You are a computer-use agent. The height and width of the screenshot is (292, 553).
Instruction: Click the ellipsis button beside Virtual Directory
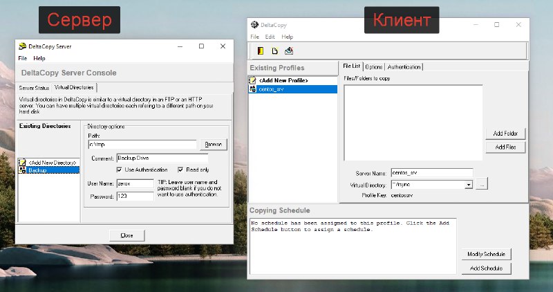pyautogui.click(x=482, y=184)
